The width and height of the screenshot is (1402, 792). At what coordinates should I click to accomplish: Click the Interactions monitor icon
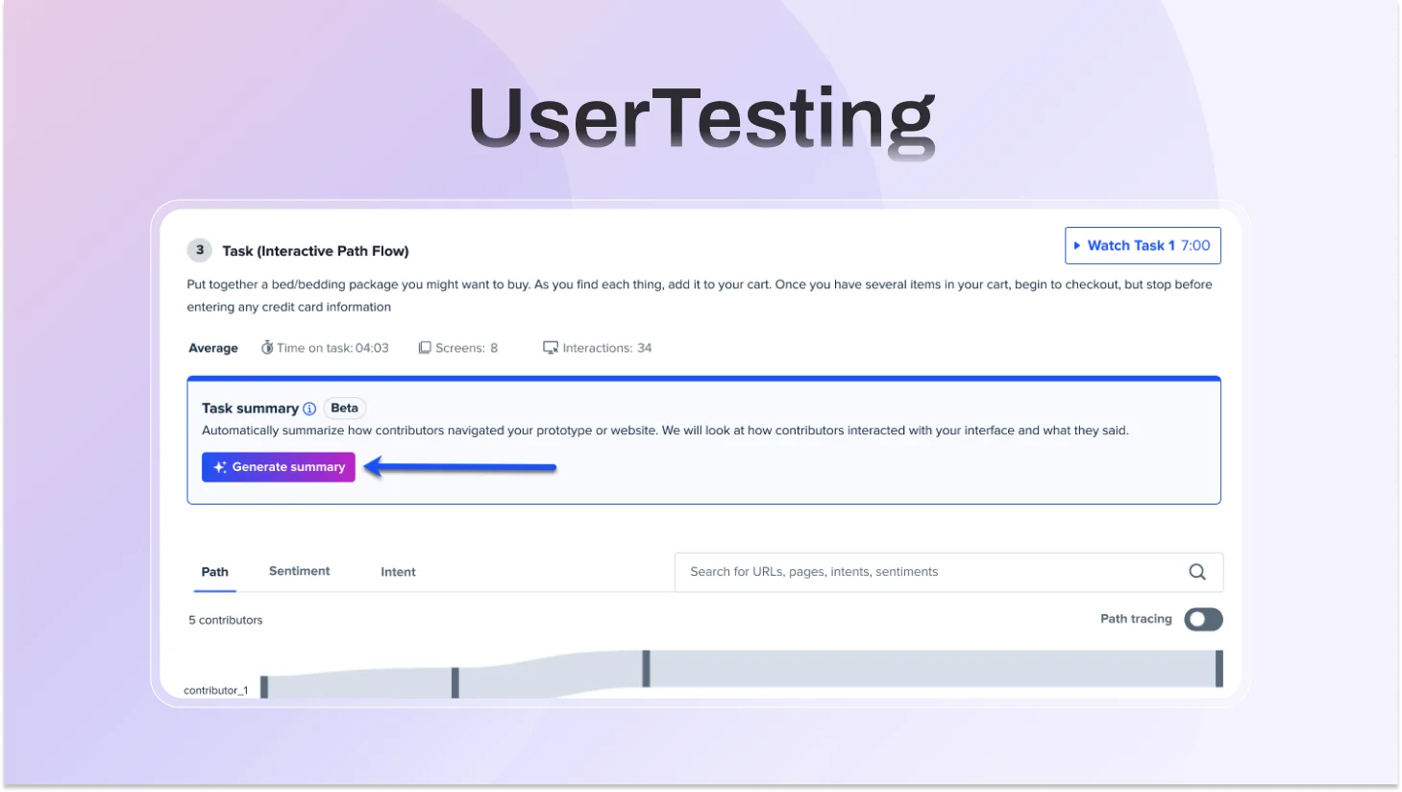click(x=551, y=348)
